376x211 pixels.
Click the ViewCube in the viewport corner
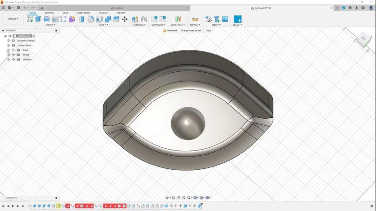[364, 39]
